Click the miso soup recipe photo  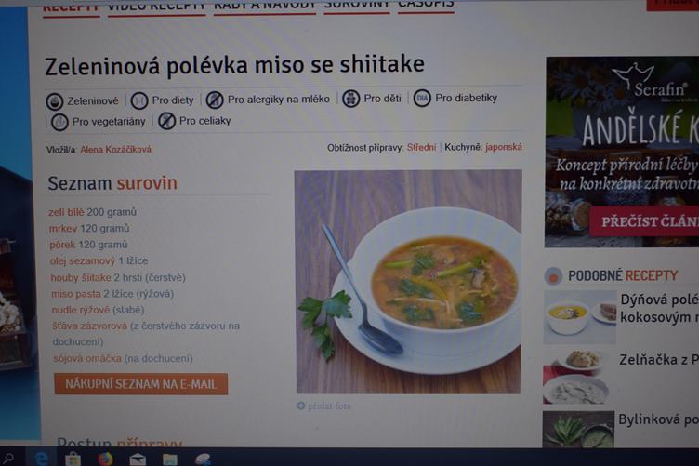point(408,282)
